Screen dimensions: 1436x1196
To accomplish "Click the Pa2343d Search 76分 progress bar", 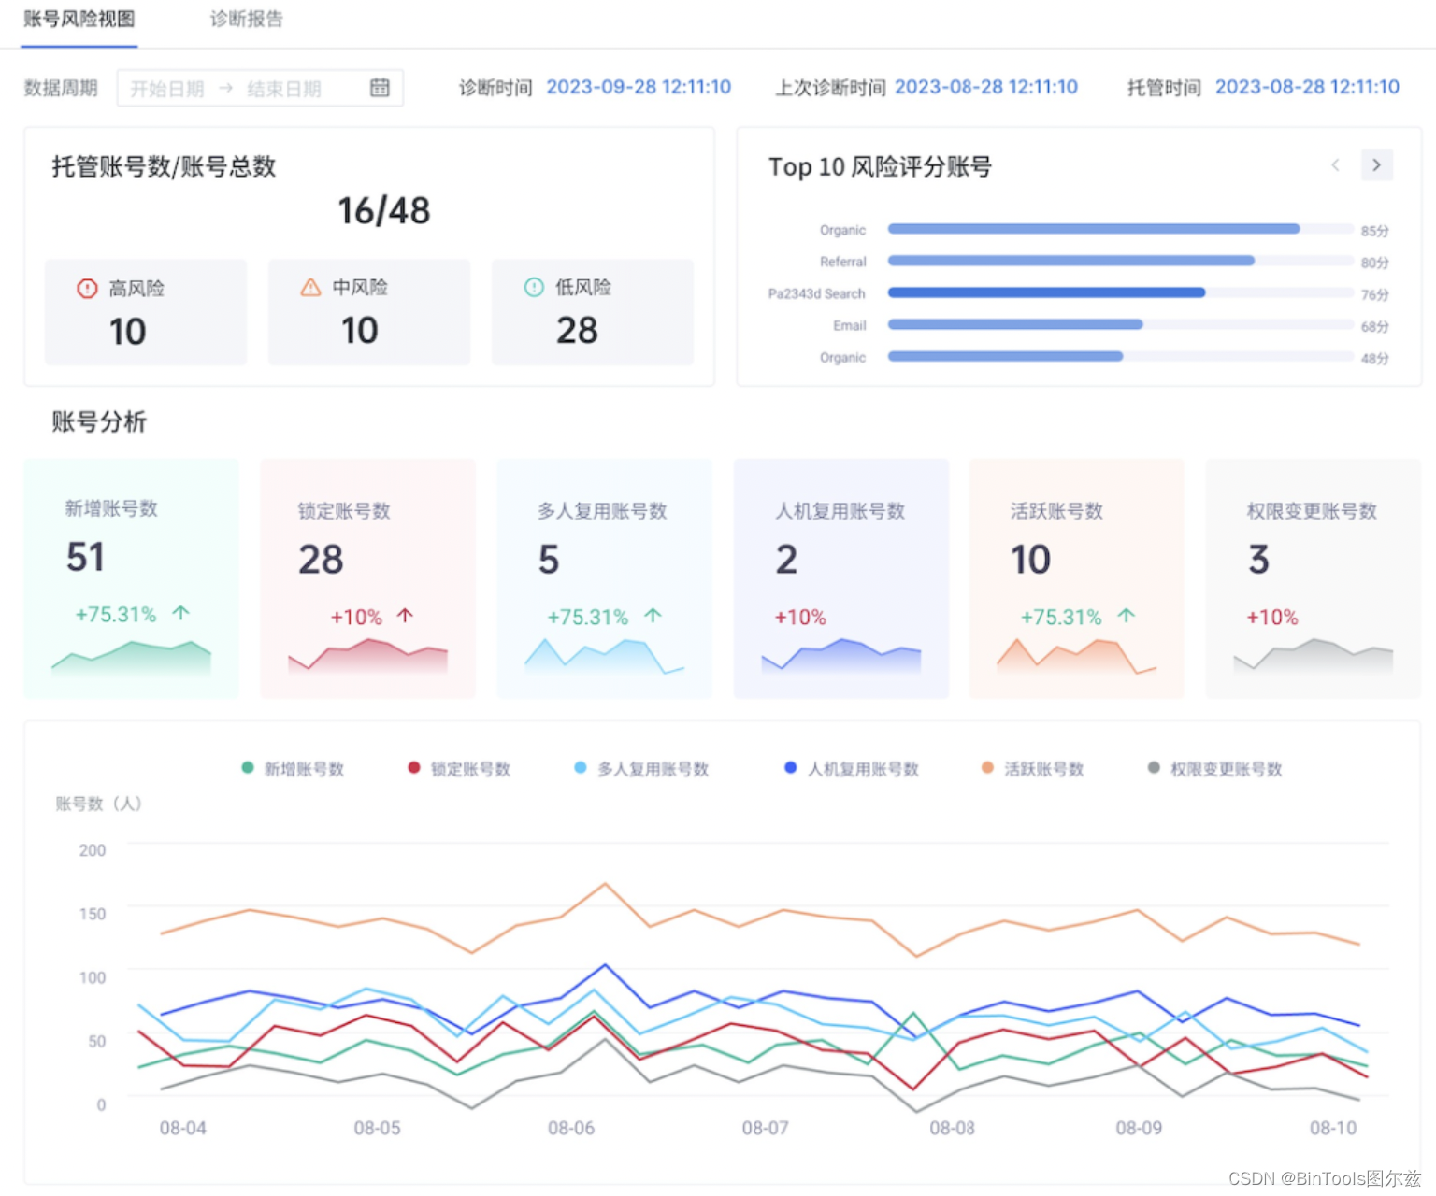I will 1120,292.
